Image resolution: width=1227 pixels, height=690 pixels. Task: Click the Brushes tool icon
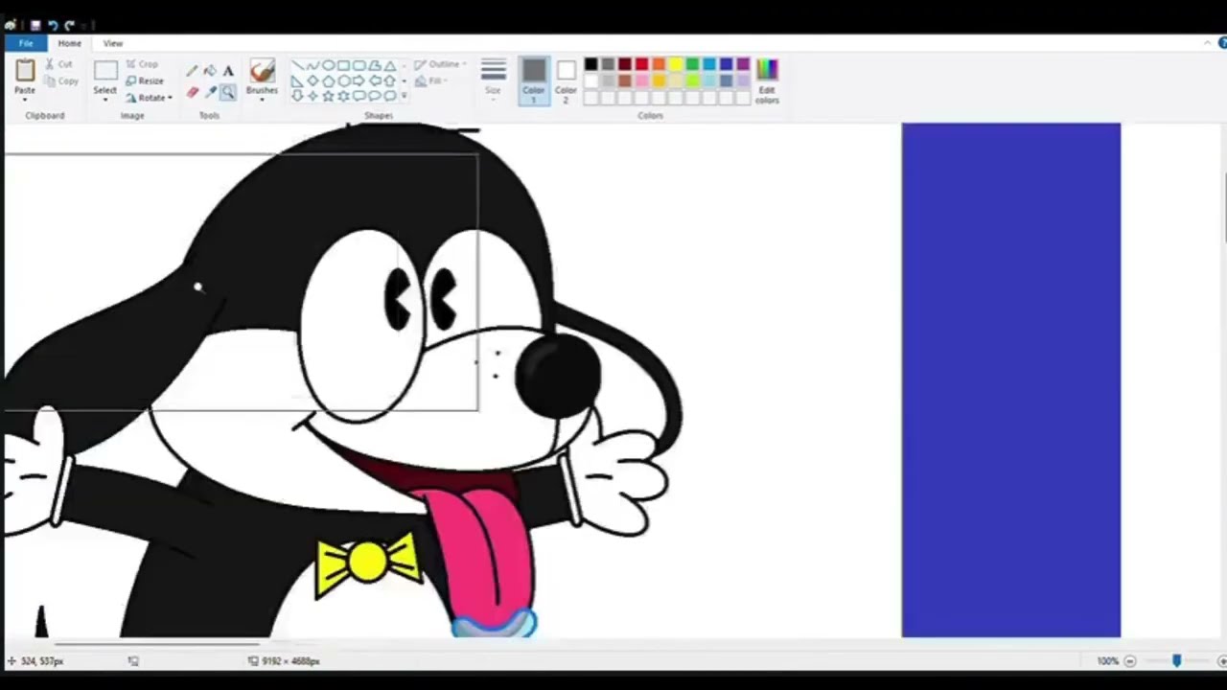(262, 71)
